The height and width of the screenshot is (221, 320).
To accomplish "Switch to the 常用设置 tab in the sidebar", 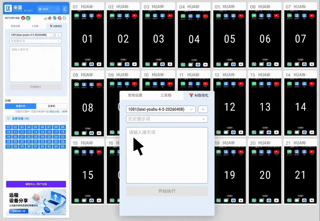I will point(15,26).
